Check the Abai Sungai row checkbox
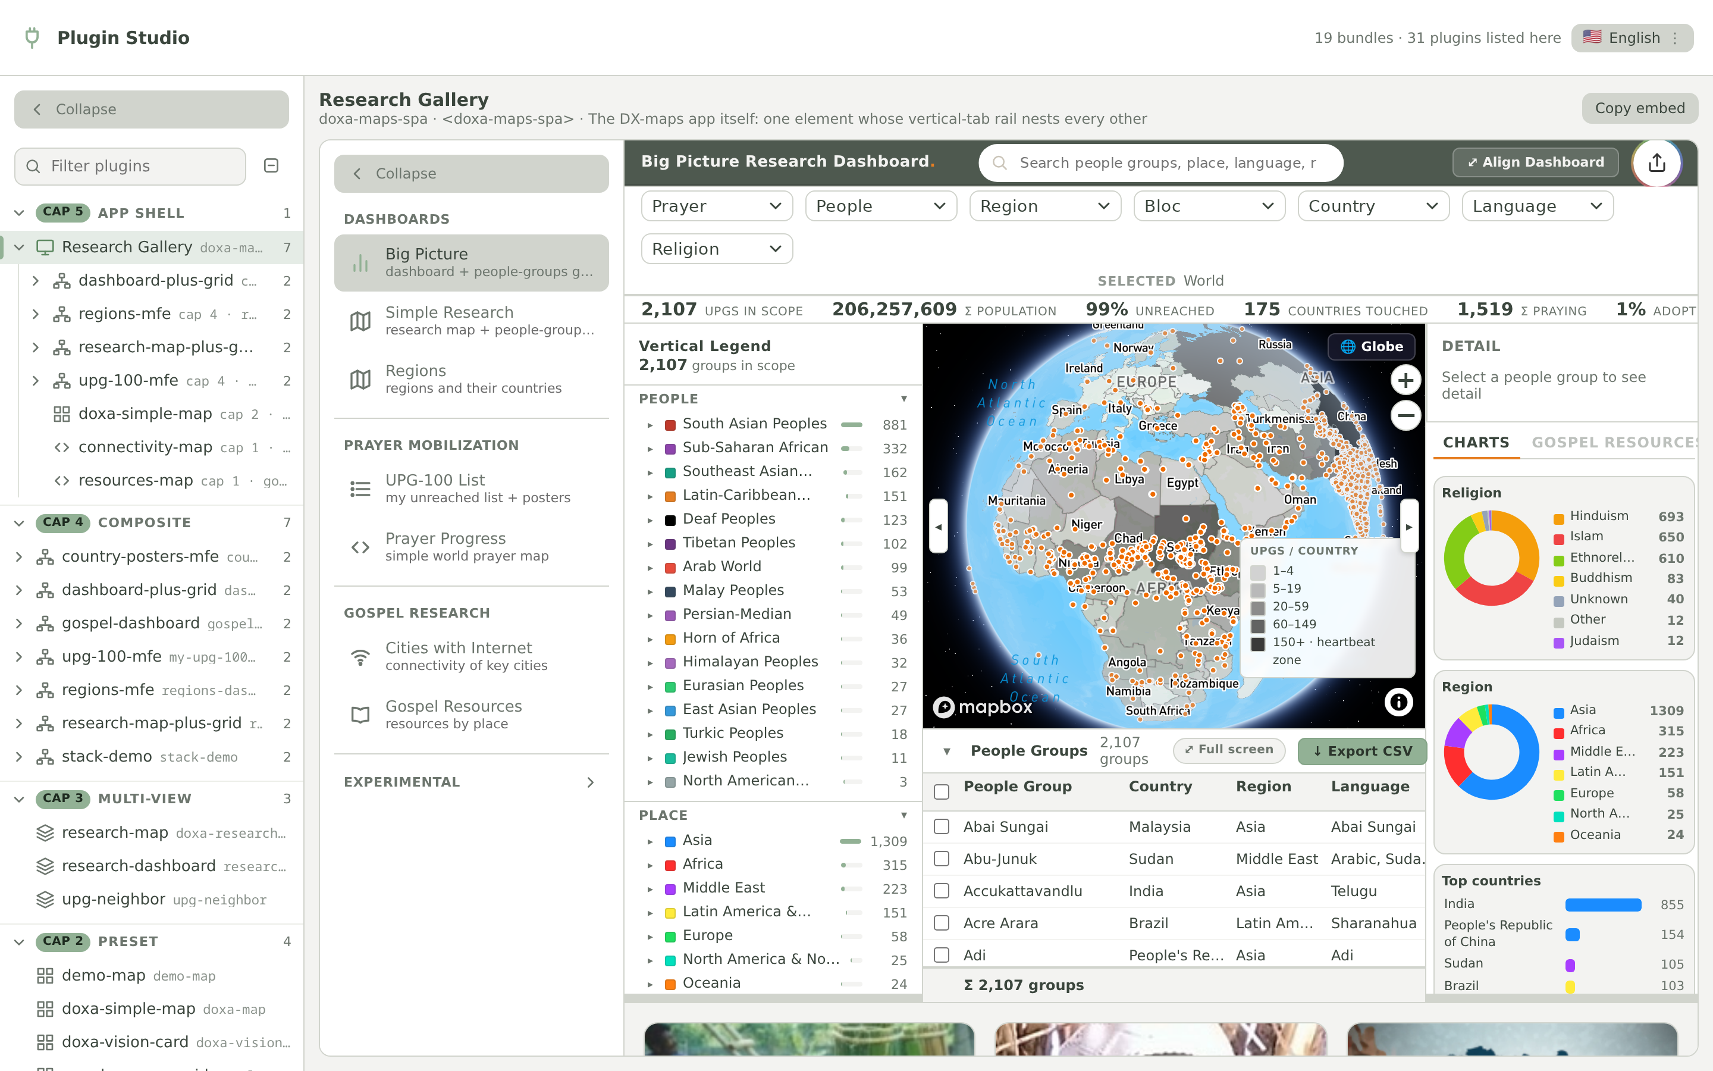1713x1071 pixels. tap(942, 826)
